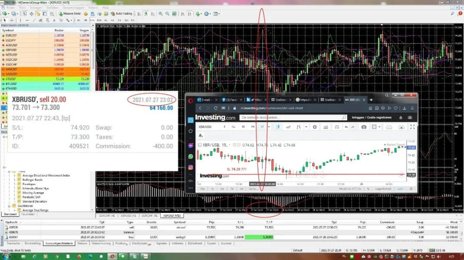Expand the chart interval dropdown after 15

[268, 127]
